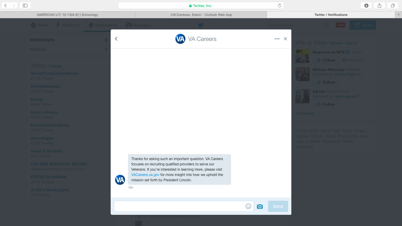Open Shannara on MTV profile picture
Image resolution: width=402 pixels, height=226 pixels.
pos(302,56)
